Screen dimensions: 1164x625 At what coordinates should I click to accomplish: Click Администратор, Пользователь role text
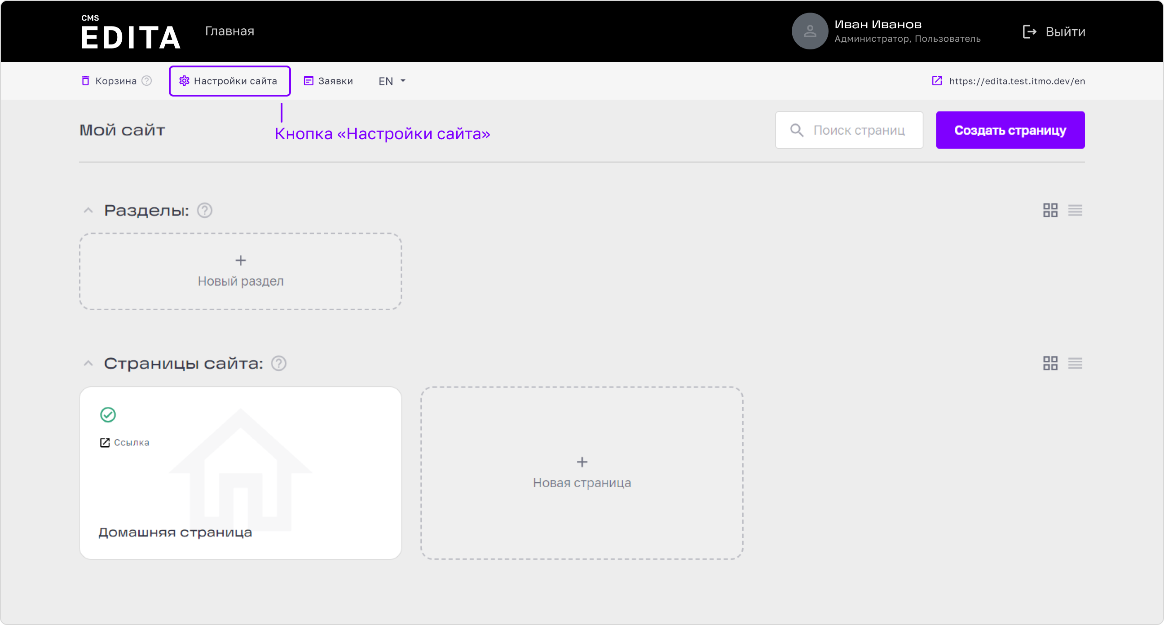[x=907, y=39]
